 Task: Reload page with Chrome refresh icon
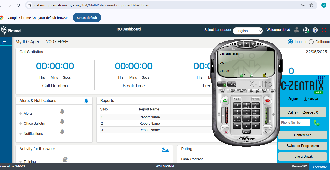[18, 5]
